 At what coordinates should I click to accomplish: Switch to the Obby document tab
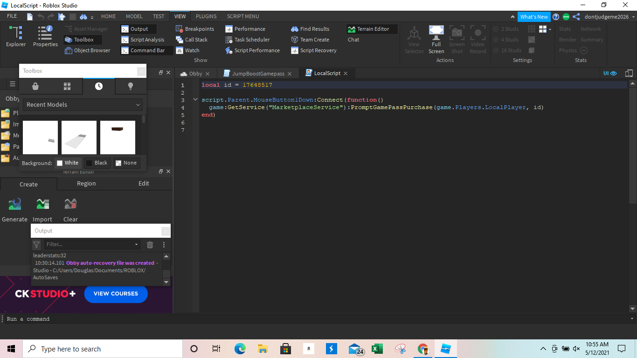point(195,74)
